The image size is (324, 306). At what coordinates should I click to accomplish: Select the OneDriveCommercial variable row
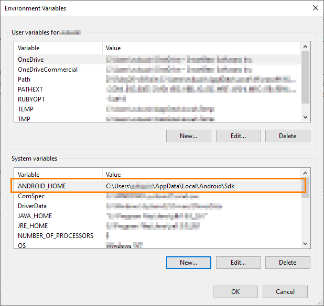click(158, 70)
